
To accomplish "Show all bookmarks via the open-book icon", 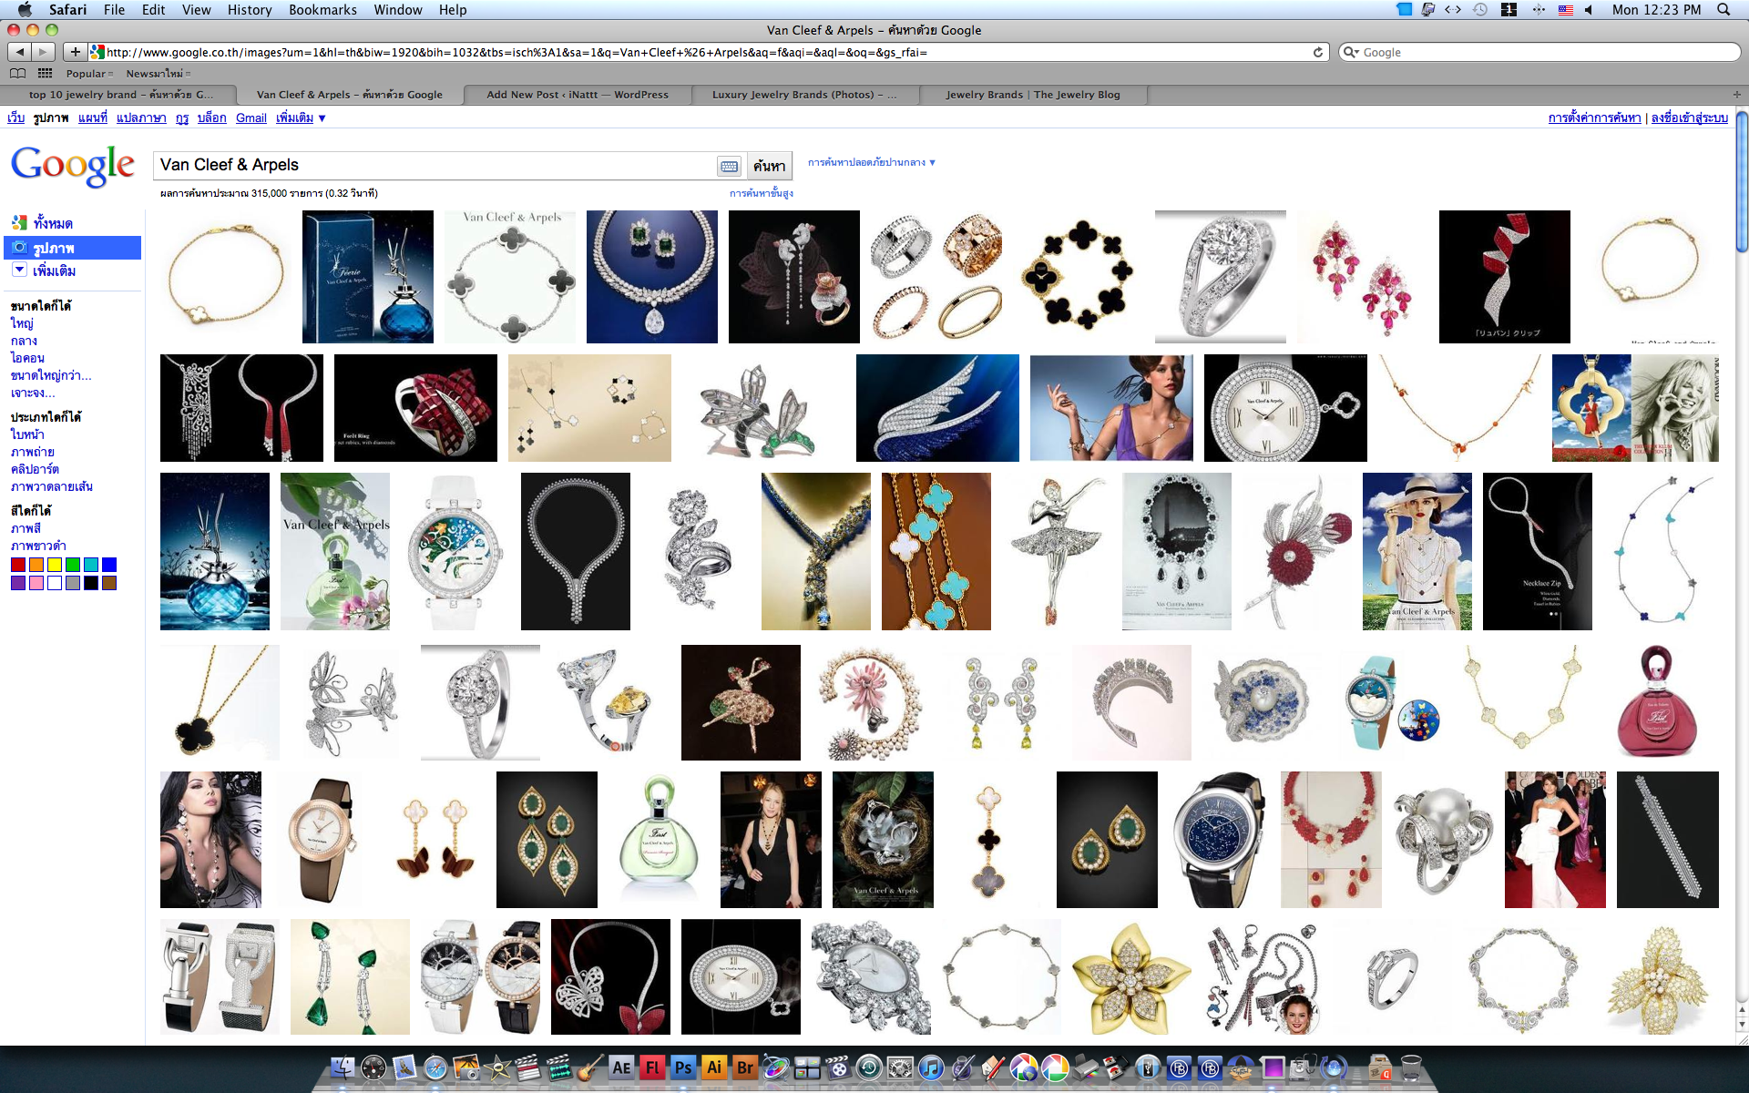I will tap(17, 73).
